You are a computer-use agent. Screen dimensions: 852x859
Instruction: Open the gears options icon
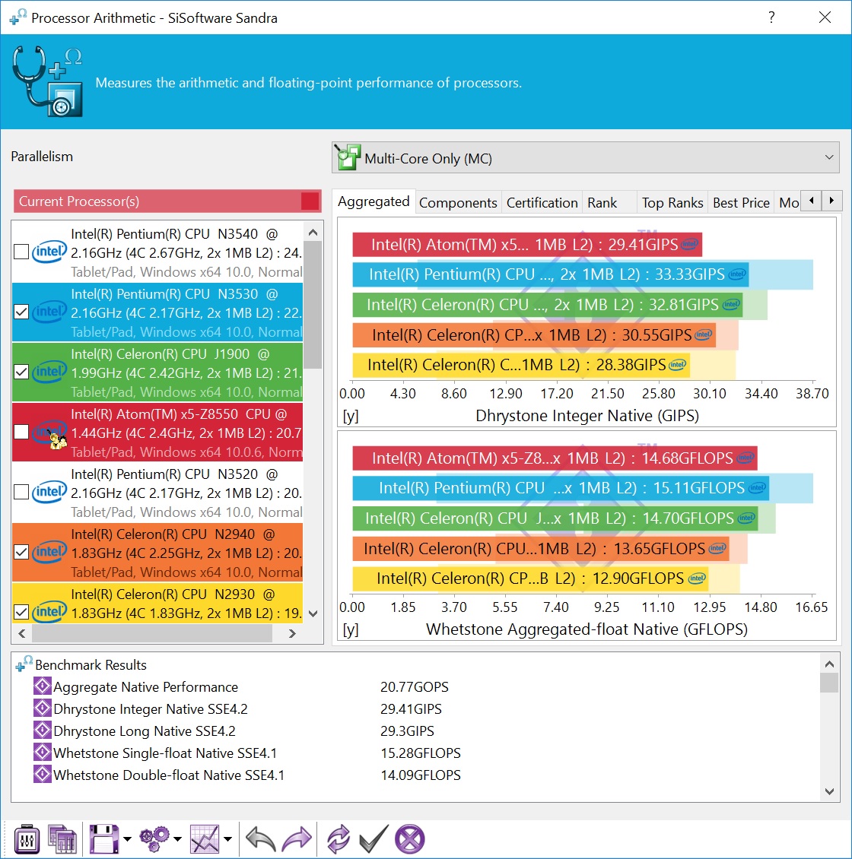[x=154, y=839]
